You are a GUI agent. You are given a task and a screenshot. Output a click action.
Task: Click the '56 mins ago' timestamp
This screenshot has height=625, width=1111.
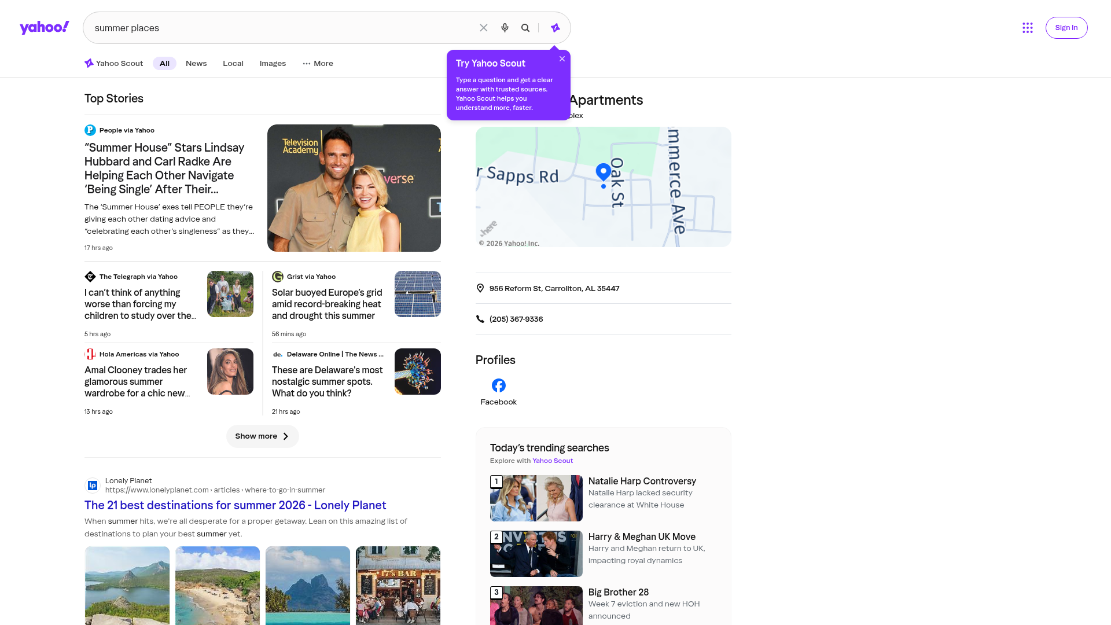(x=289, y=334)
